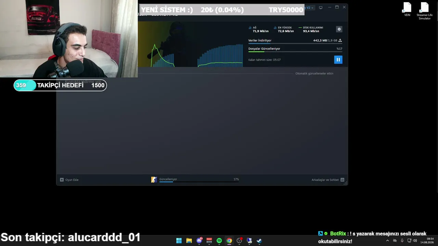438x246 pixels.
Task: Open the Windows Start menu
Action: pyautogui.click(x=179, y=241)
